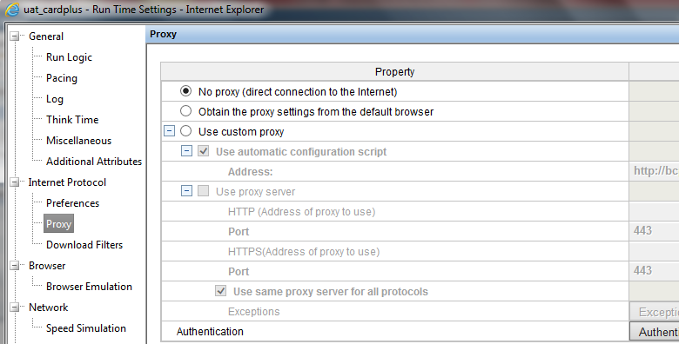The width and height of the screenshot is (679, 344).
Task: Click the configuration script Address value field
Action: [655, 171]
